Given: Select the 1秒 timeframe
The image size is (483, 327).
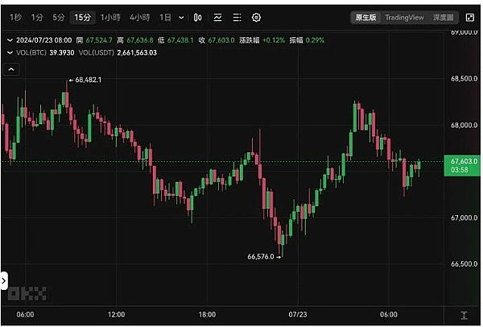Looking at the screenshot, I should click(x=15, y=17).
